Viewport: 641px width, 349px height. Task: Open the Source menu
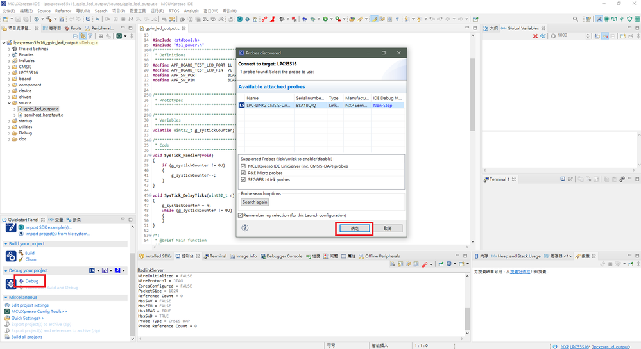click(44, 11)
